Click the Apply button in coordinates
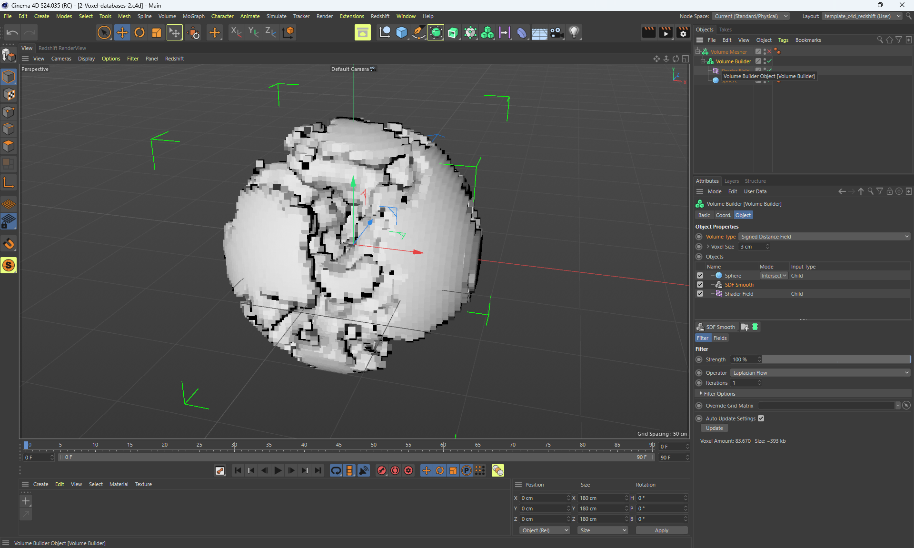Screen dimensions: 914x548 pos(661,530)
